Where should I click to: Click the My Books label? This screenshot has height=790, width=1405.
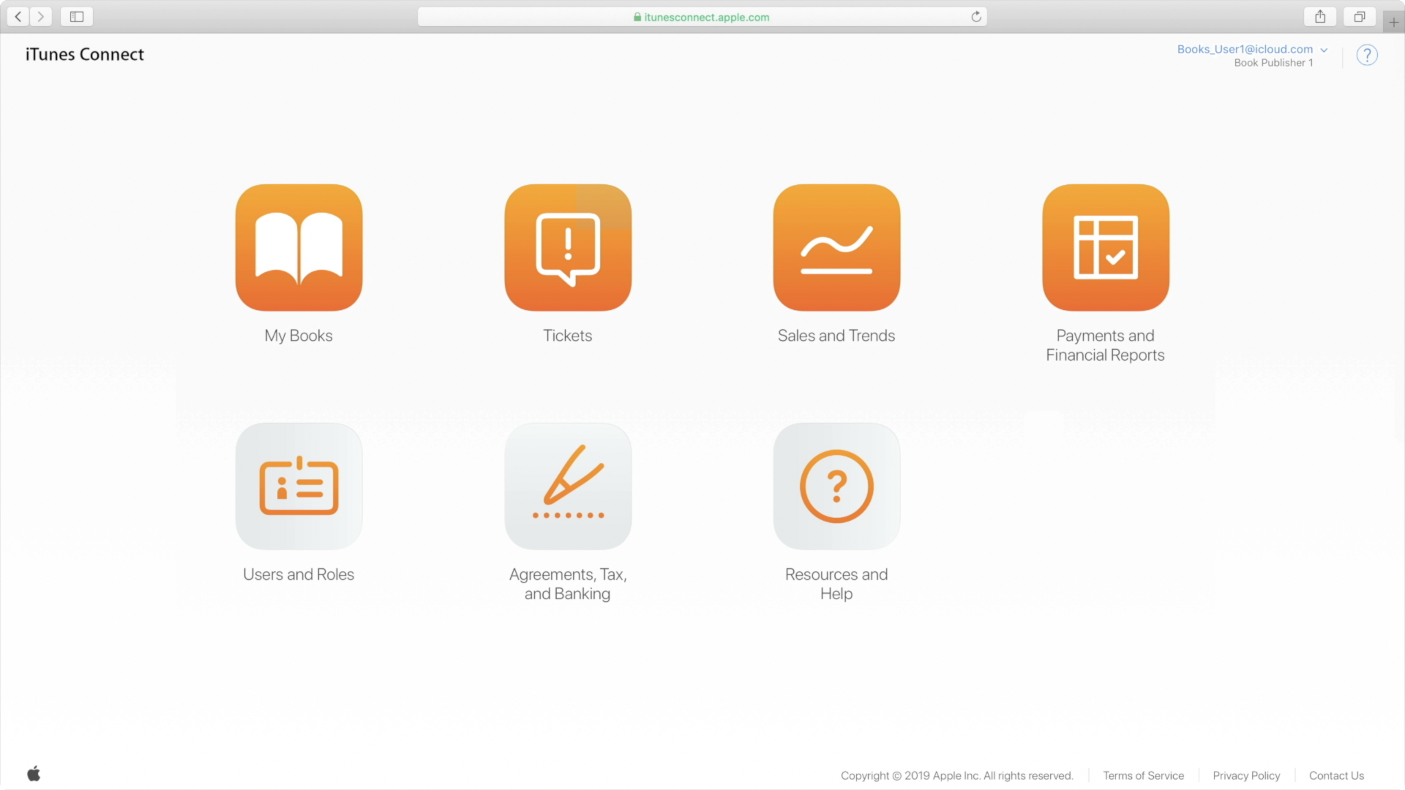tap(298, 335)
